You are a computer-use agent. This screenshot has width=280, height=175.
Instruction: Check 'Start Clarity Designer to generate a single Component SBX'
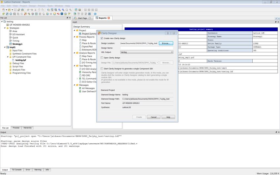(102, 69)
